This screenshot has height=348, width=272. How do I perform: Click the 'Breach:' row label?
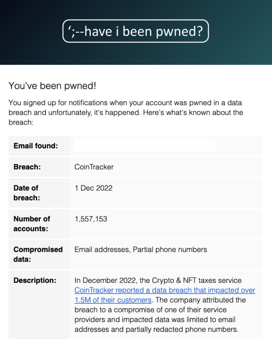coord(27,167)
